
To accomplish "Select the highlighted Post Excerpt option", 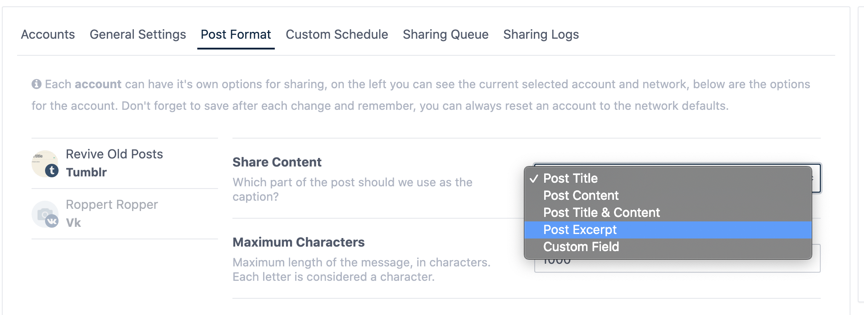I will pos(580,230).
